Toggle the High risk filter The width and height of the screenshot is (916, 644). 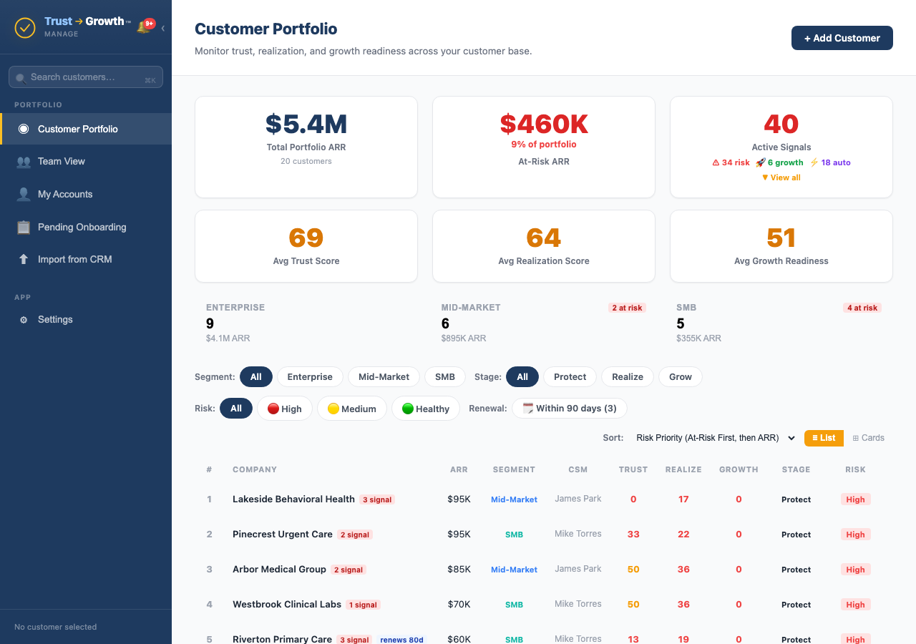click(284, 408)
